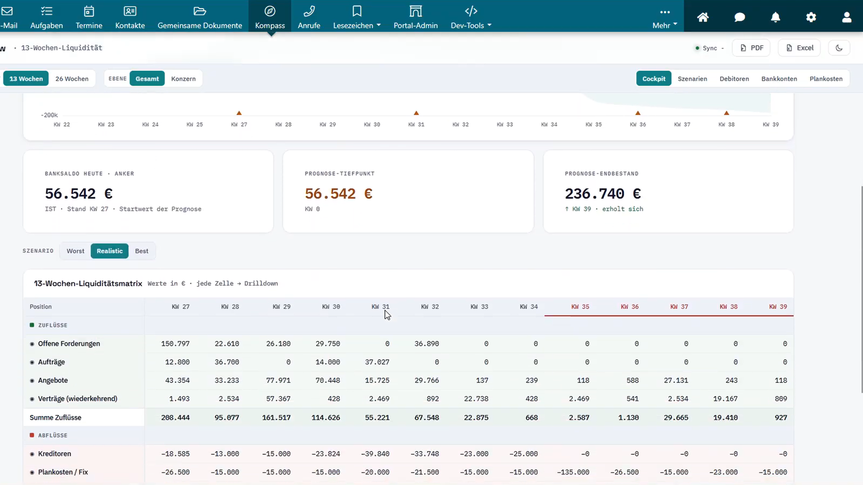The width and height of the screenshot is (863, 485).
Task: Switch to 26 Wochen range
Action: point(72,79)
